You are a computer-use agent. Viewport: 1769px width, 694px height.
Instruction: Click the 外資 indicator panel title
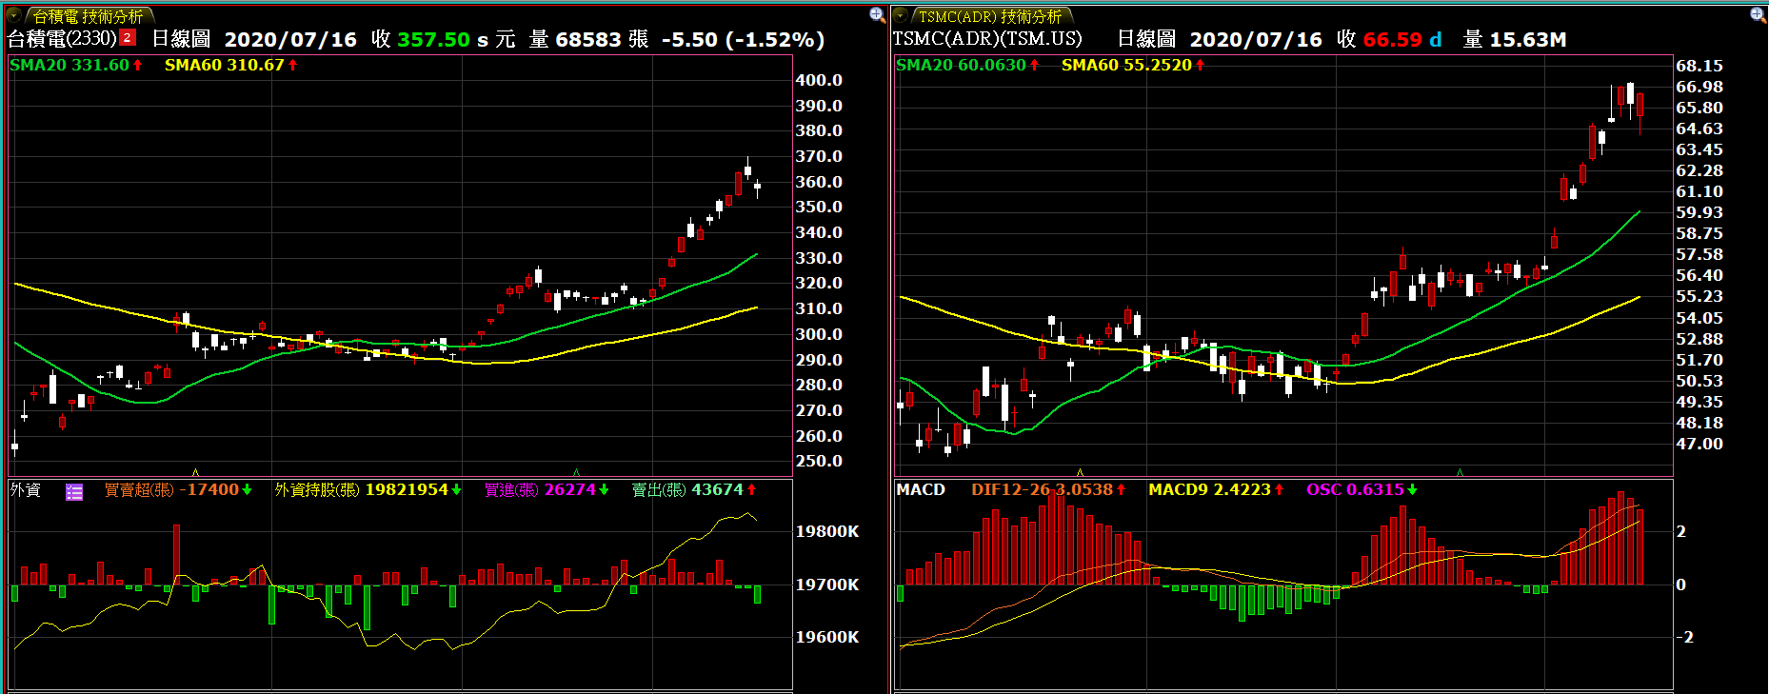26,490
